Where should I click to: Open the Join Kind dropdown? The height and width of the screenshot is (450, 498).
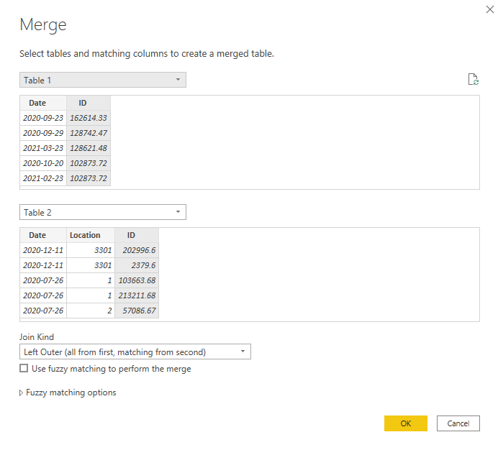click(x=135, y=352)
